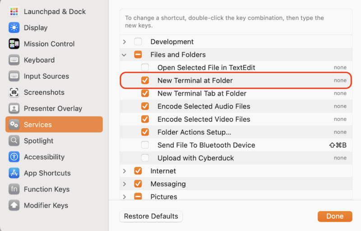Toggle the Files and Folders checkbox
The width and height of the screenshot is (361, 231).
(x=138, y=54)
